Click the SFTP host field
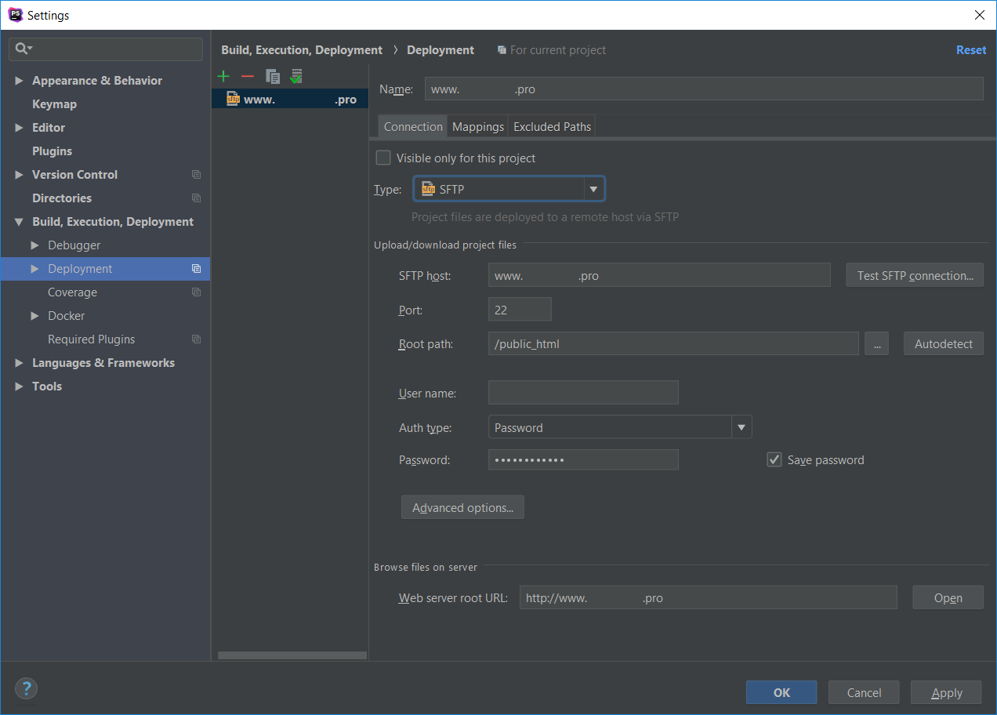Image resolution: width=997 pixels, height=715 pixels. [659, 275]
